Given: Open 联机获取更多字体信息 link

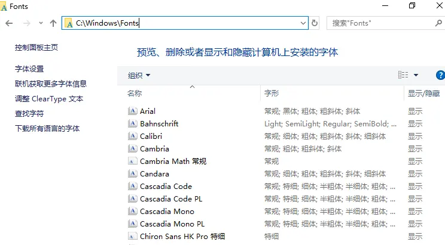Looking at the screenshot, I should [51, 83].
